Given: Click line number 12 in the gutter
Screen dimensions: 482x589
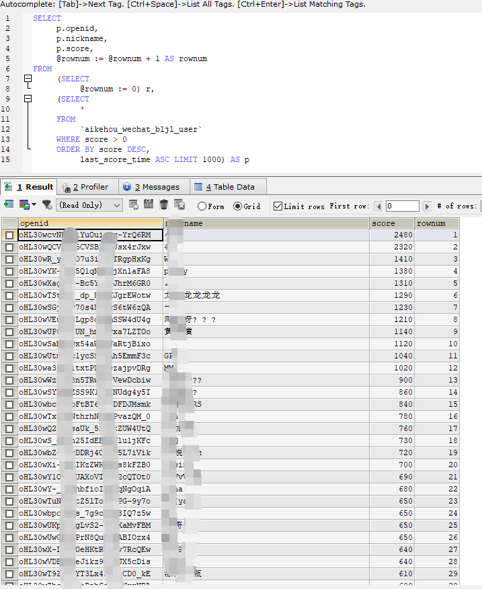Looking at the screenshot, I should pyautogui.click(x=5, y=129).
